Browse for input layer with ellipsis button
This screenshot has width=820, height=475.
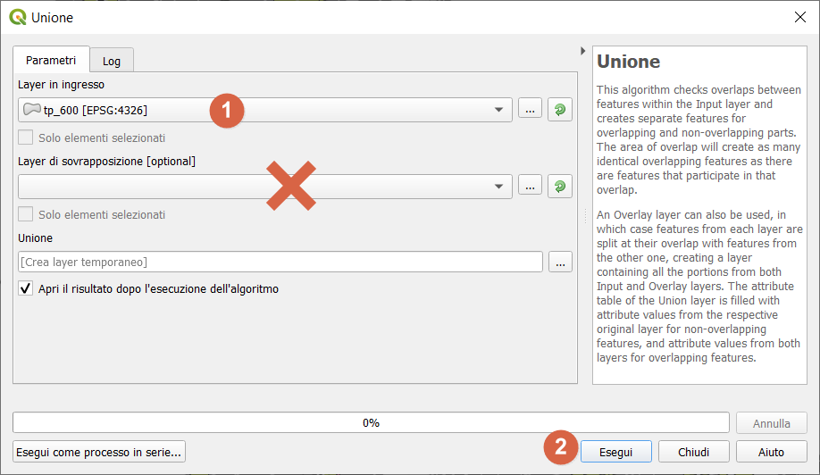click(x=530, y=110)
